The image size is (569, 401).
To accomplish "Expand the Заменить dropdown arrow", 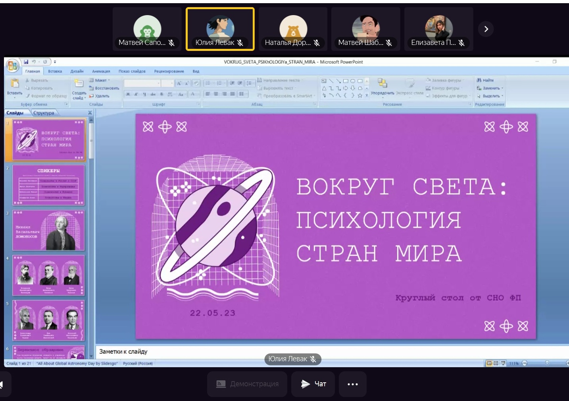I will coord(502,88).
